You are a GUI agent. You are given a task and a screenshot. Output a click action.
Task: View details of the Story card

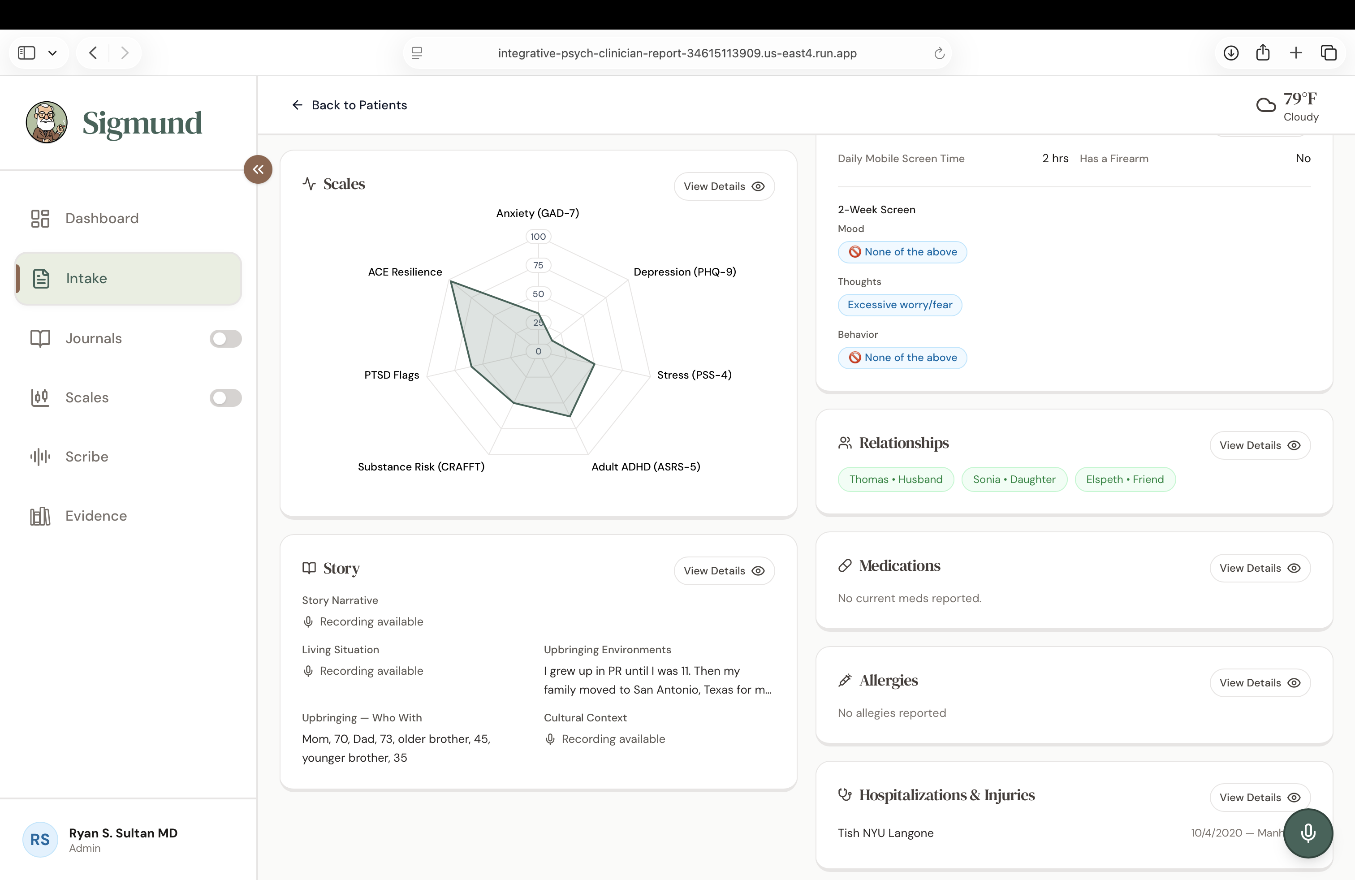tap(724, 571)
